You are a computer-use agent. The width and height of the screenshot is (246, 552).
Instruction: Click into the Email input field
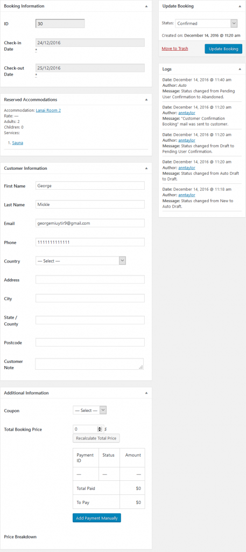(90, 223)
